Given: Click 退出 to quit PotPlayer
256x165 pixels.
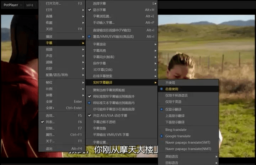Looking at the screenshot, I should (x=62, y=149).
